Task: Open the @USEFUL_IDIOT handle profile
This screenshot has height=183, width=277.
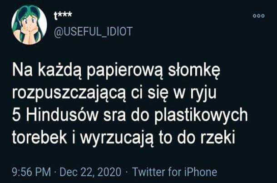Action: pyautogui.click(x=93, y=32)
